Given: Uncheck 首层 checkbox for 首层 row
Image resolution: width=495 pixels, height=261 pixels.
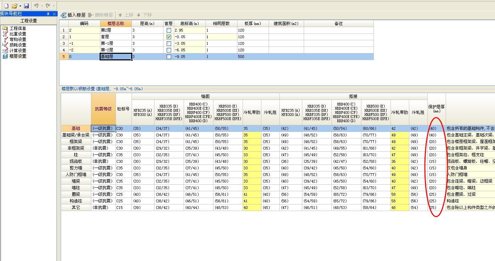Looking at the screenshot, I should coord(169,37).
